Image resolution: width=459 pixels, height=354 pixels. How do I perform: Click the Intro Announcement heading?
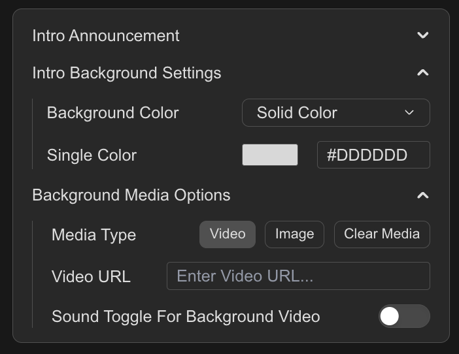106,36
